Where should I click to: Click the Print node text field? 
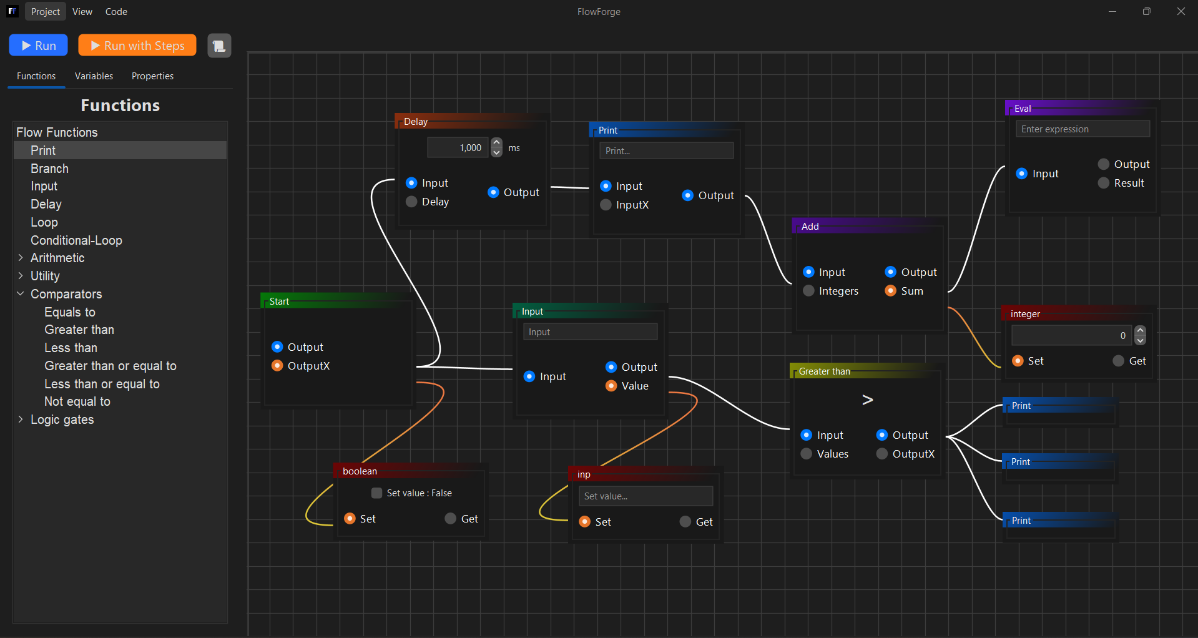click(667, 151)
